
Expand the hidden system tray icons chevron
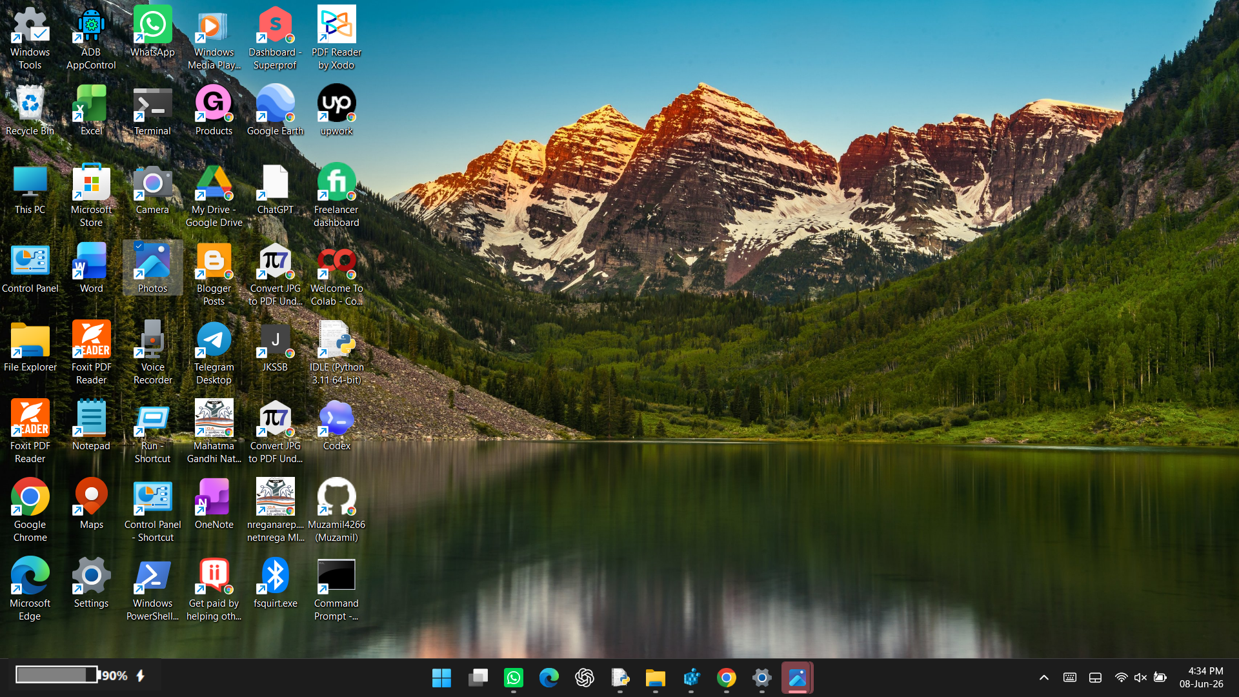point(1043,678)
